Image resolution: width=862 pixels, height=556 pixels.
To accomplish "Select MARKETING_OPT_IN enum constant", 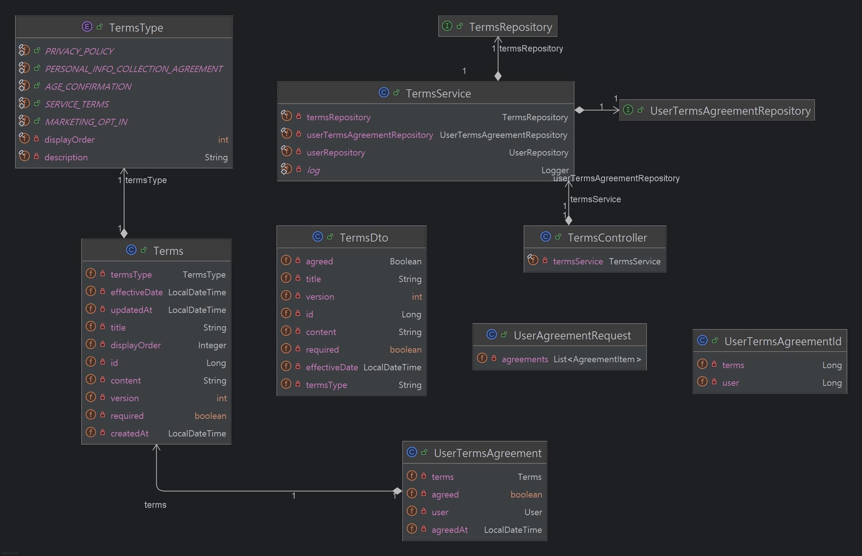I will coord(86,122).
